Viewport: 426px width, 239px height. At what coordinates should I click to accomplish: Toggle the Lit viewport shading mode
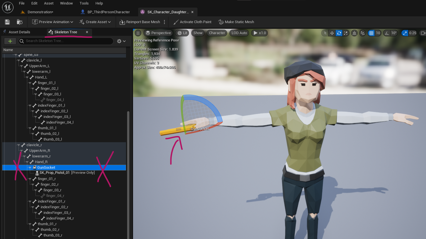point(182,33)
